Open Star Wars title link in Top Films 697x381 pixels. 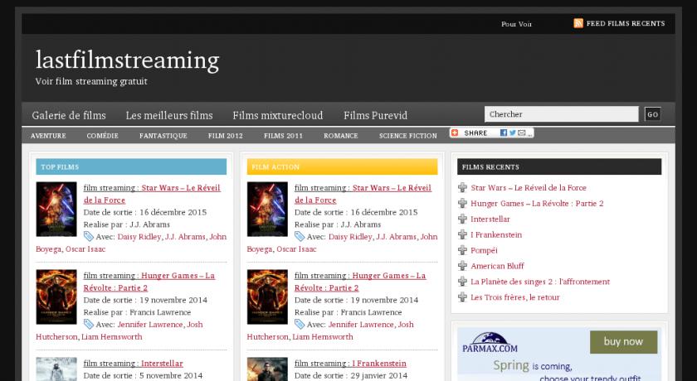[152, 194]
